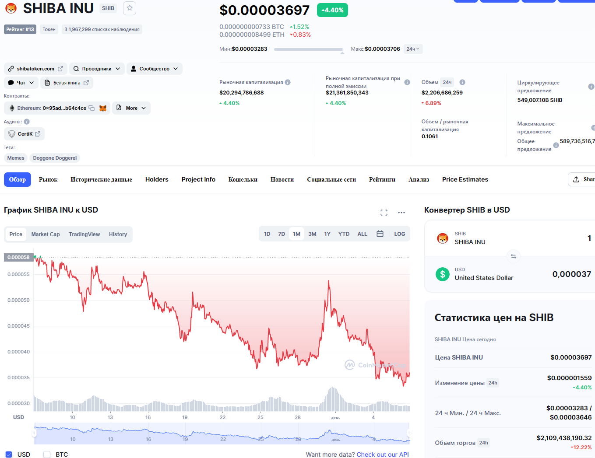Open the More contracts dropdown

(x=131, y=108)
